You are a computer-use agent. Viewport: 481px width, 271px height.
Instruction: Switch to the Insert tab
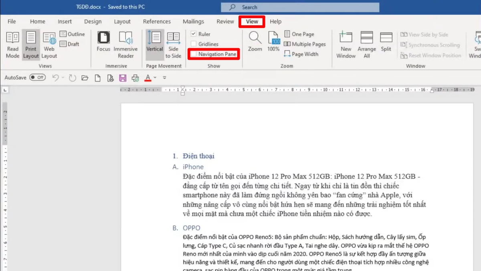click(65, 21)
